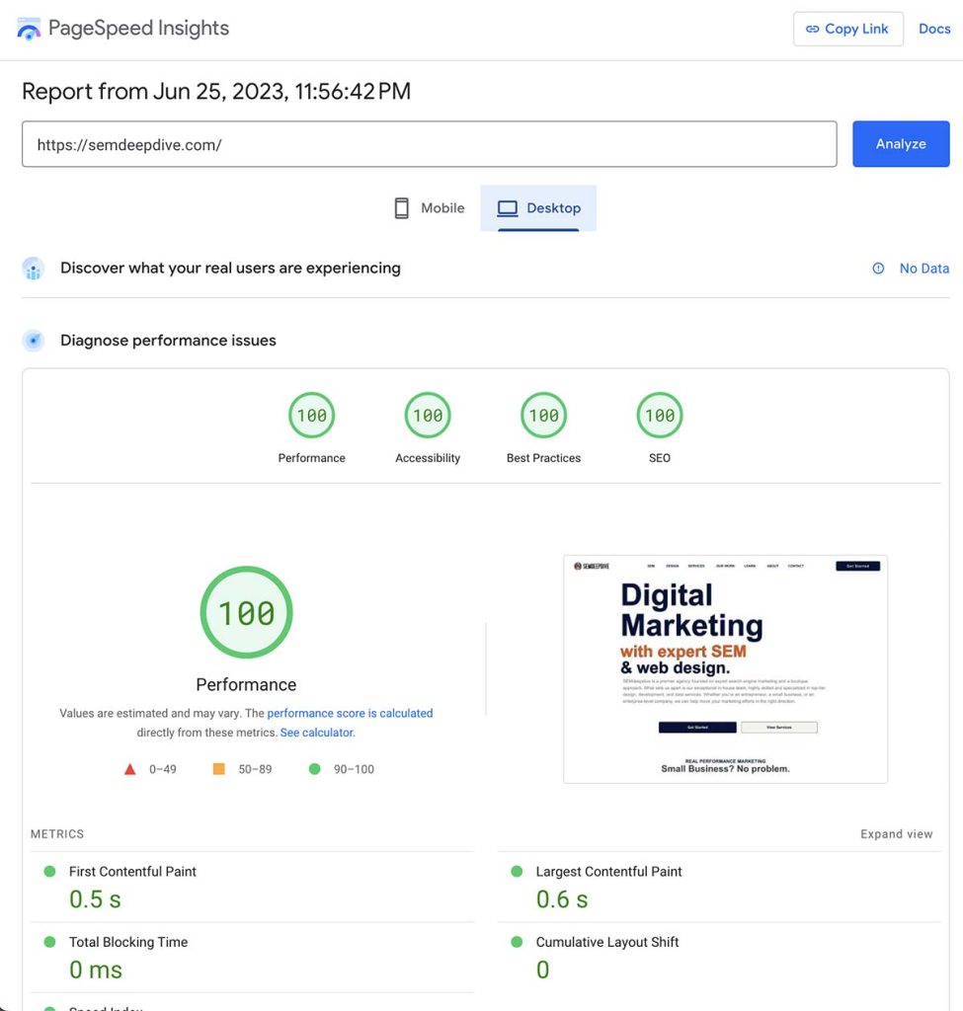Jump to the Accessibility score gauge
963x1011 pixels.
pos(428,416)
